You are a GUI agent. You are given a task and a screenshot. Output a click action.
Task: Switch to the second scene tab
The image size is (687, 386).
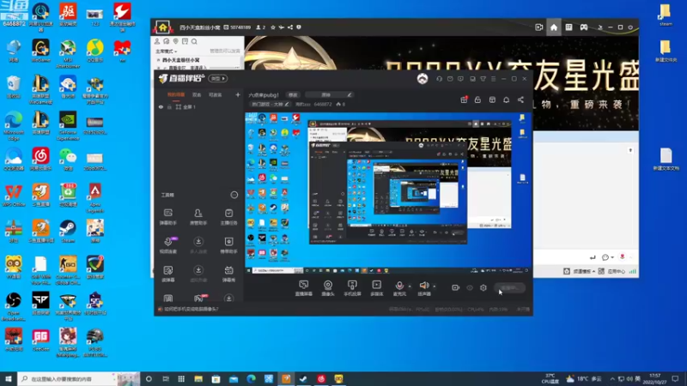[197, 94]
